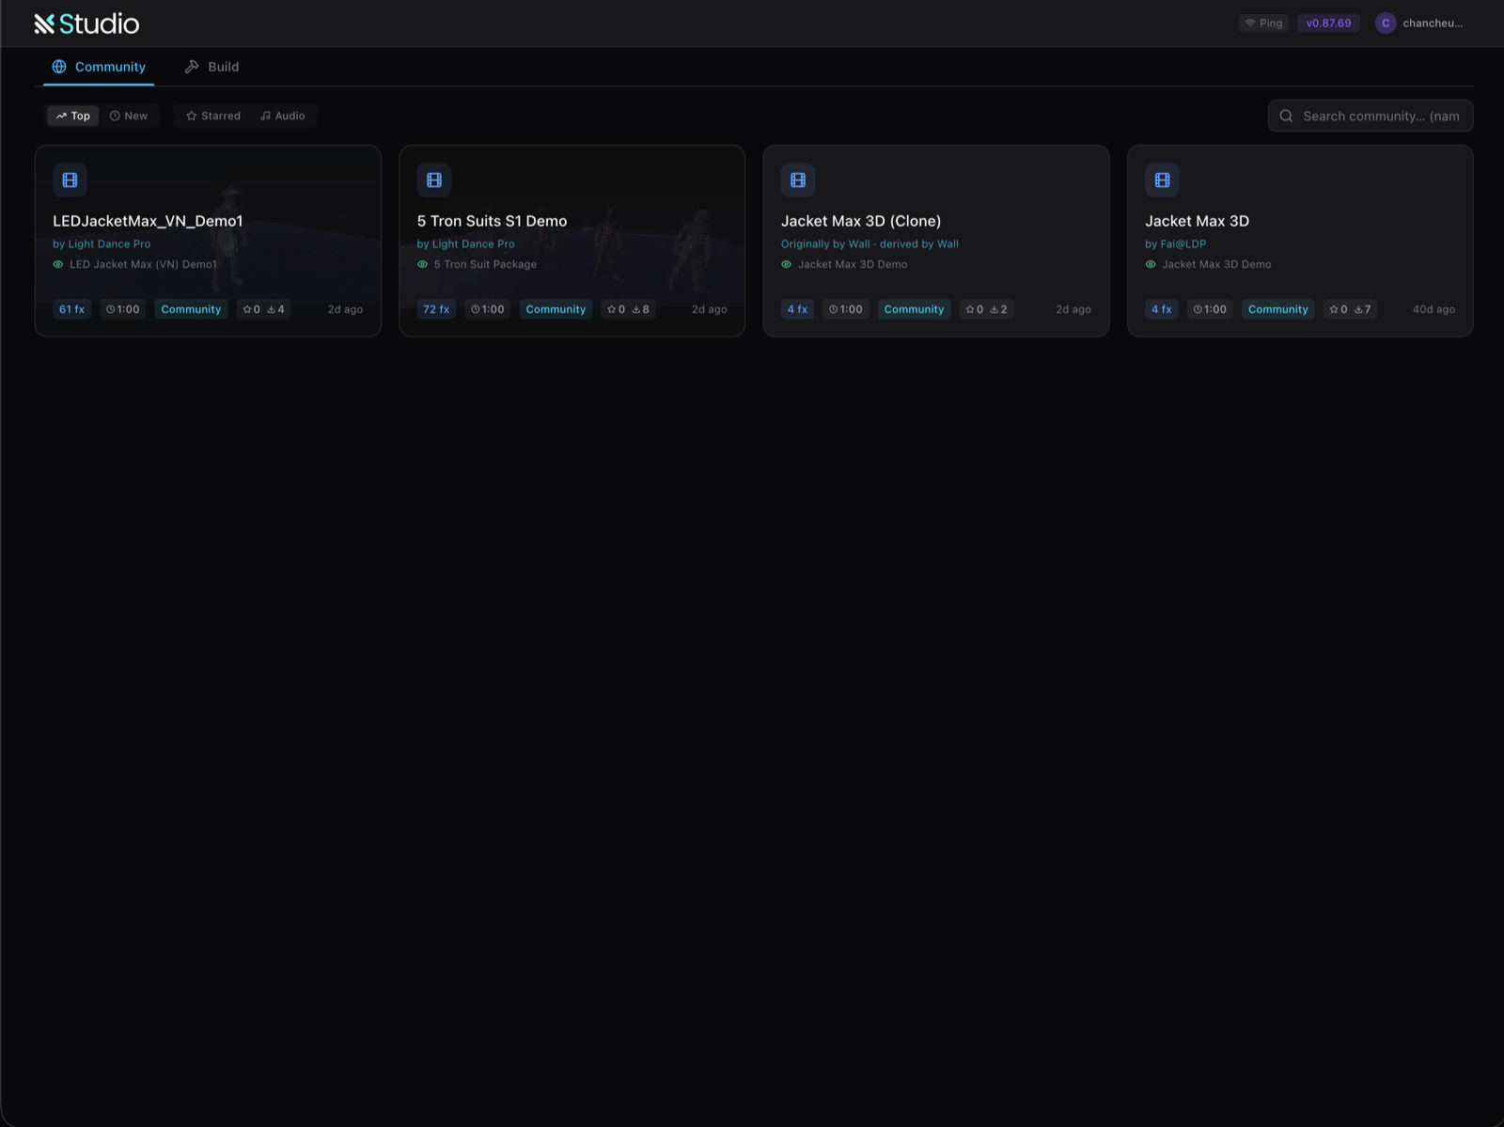Click download count 7 on Fai@LDP card
1504x1127 pixels.
coord(1362,309)
